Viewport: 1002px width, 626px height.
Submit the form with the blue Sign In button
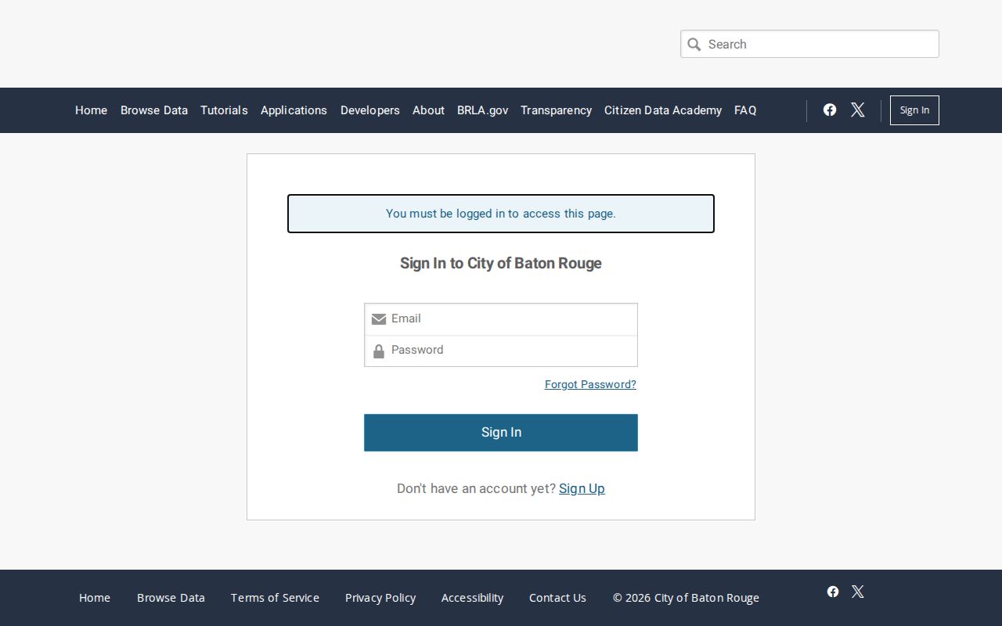[501, 433]
